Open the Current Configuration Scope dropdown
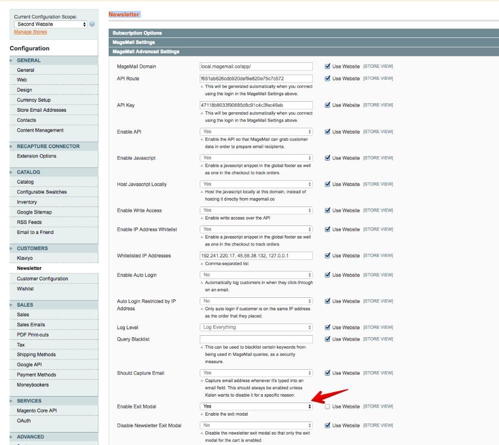Screen dimensions: 499x445 (x=50, y=24)
